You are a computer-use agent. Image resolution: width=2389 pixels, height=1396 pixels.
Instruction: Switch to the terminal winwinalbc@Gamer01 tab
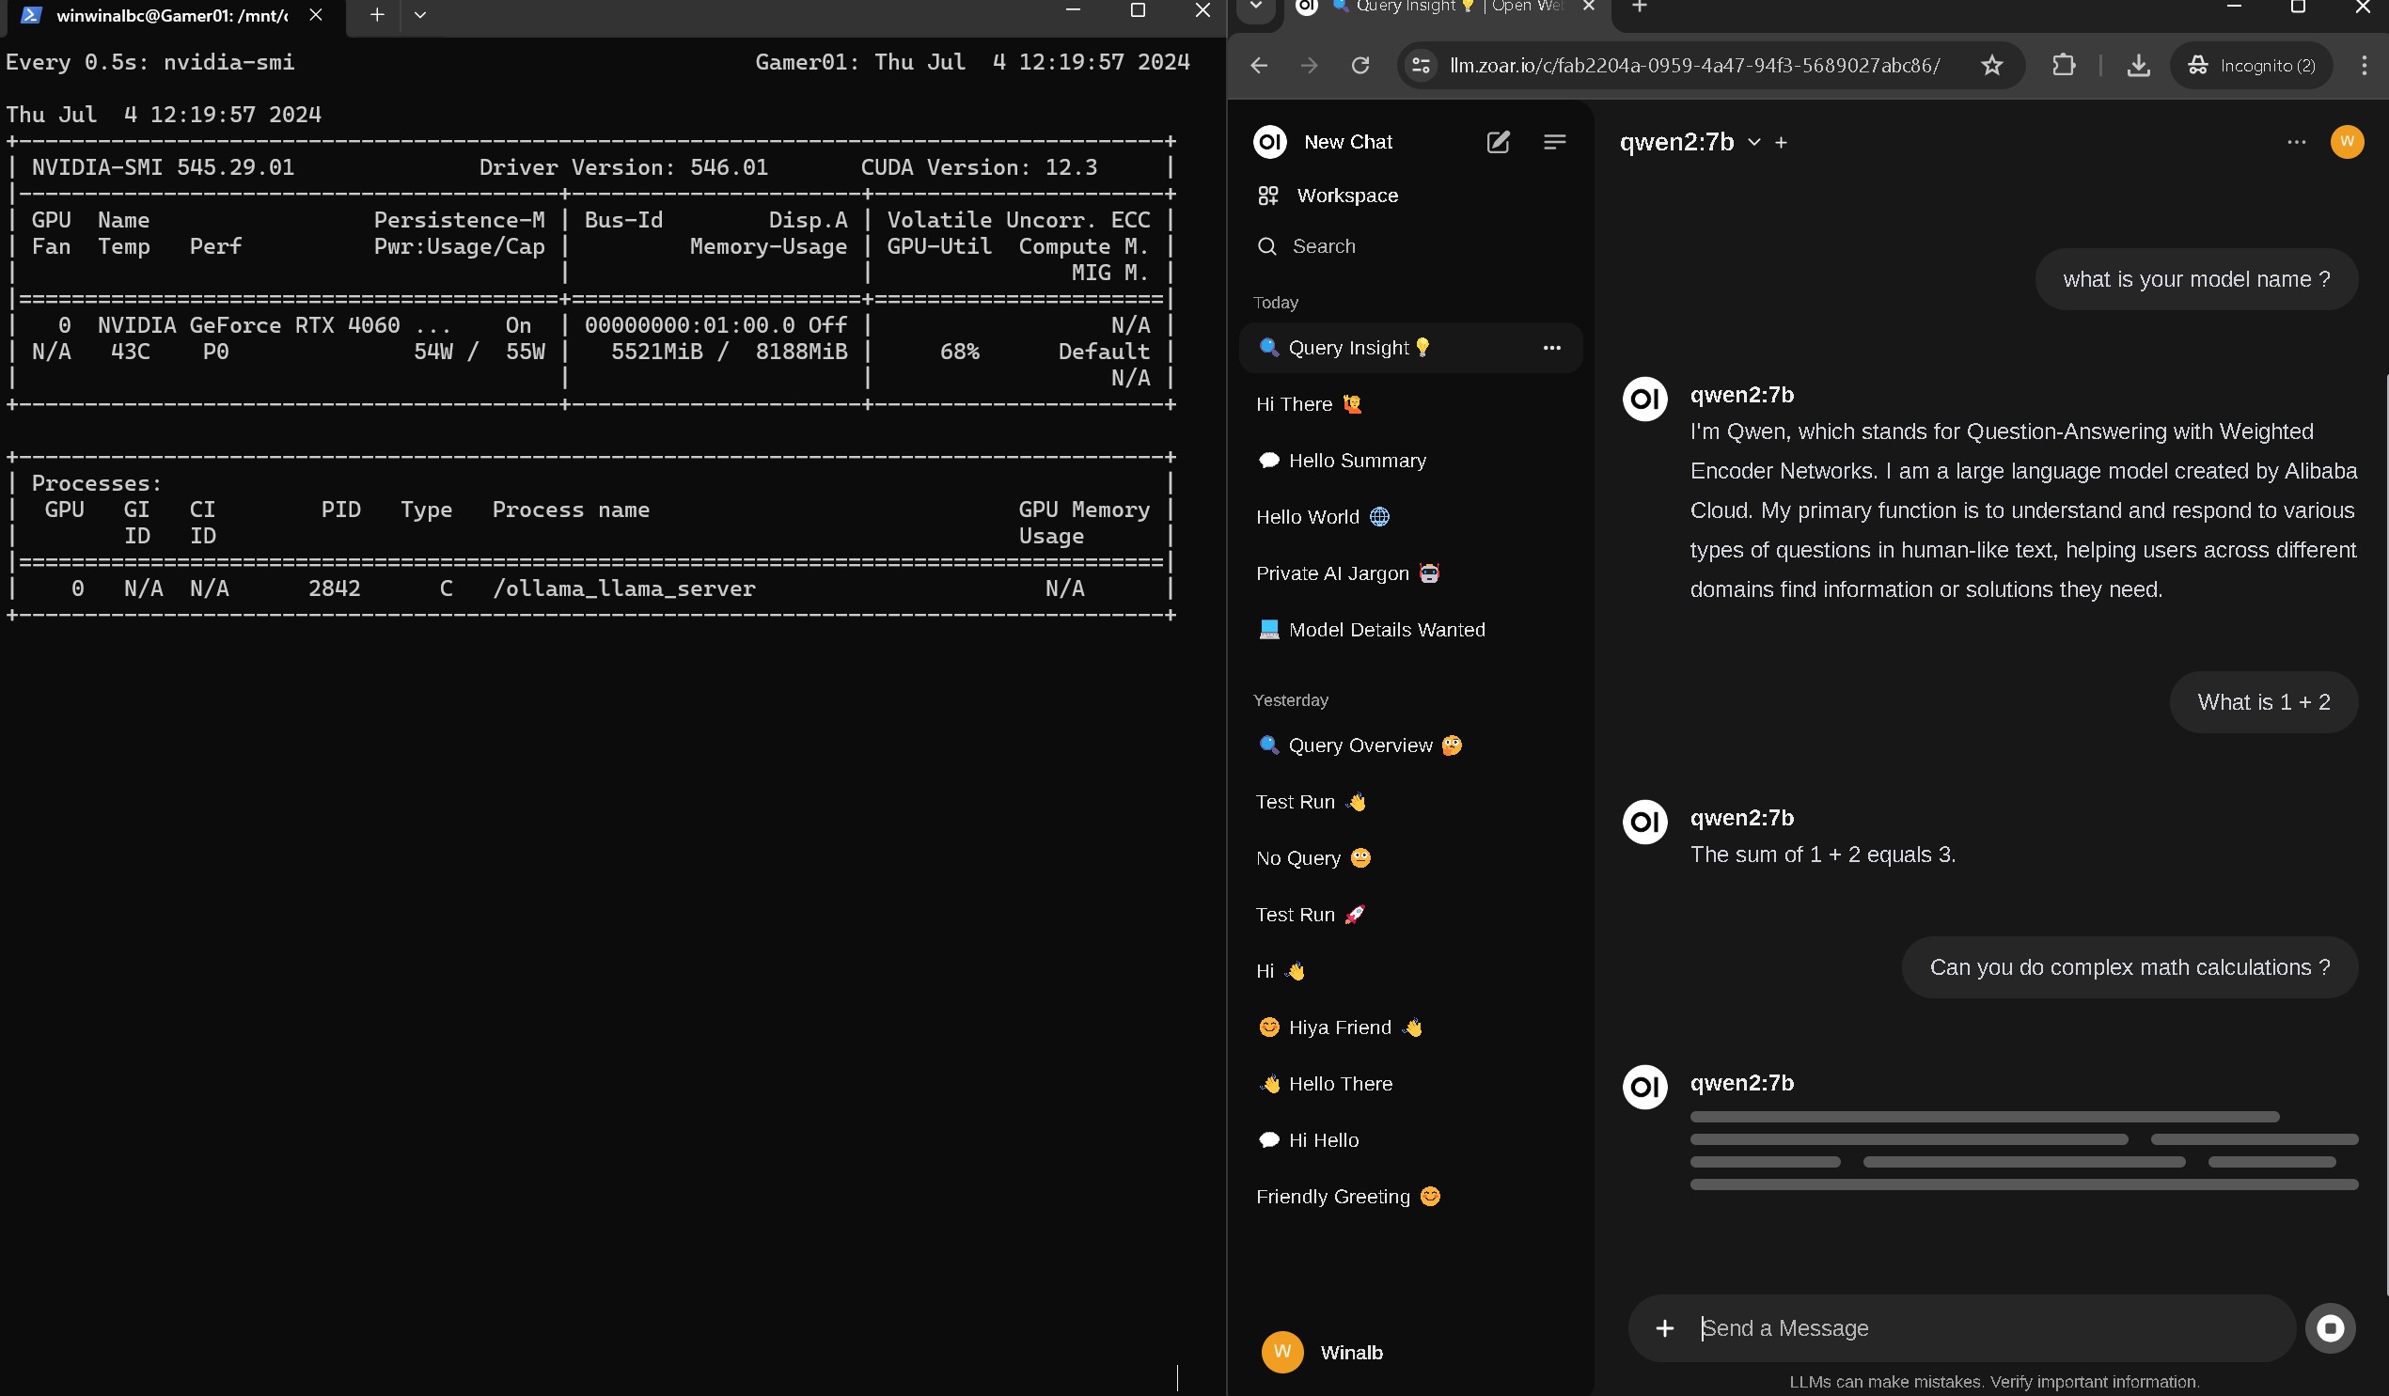(x=171, y=15)
